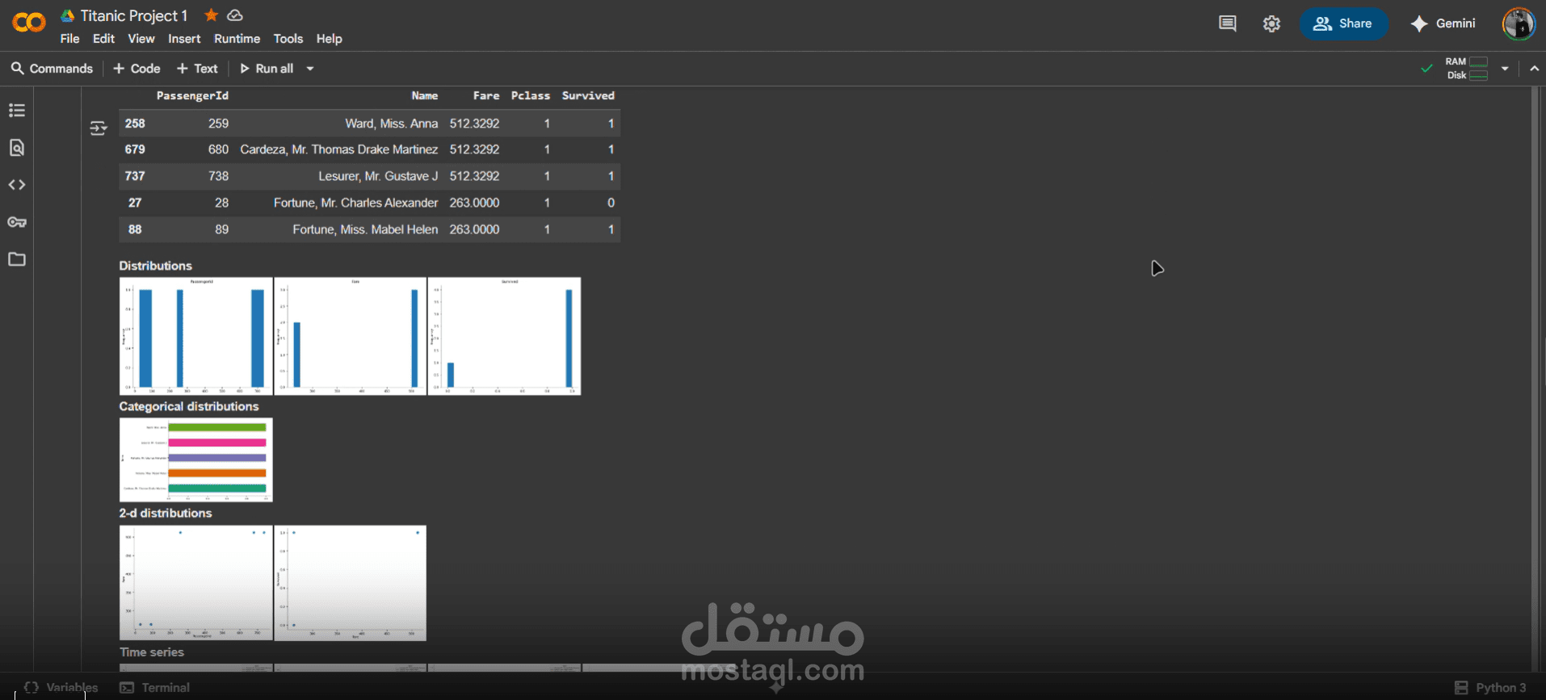Viewport: 1546px width, 700px height.
Task: Open the settings gear icon
Action: coord(1271,23)
